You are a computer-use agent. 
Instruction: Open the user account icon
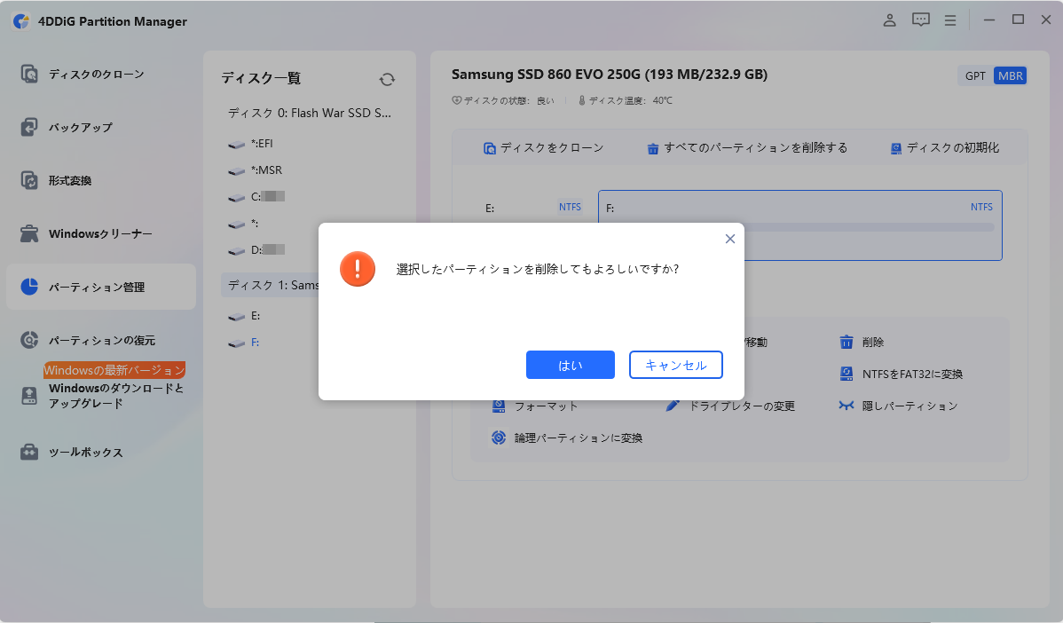click(x=889, y=20)
